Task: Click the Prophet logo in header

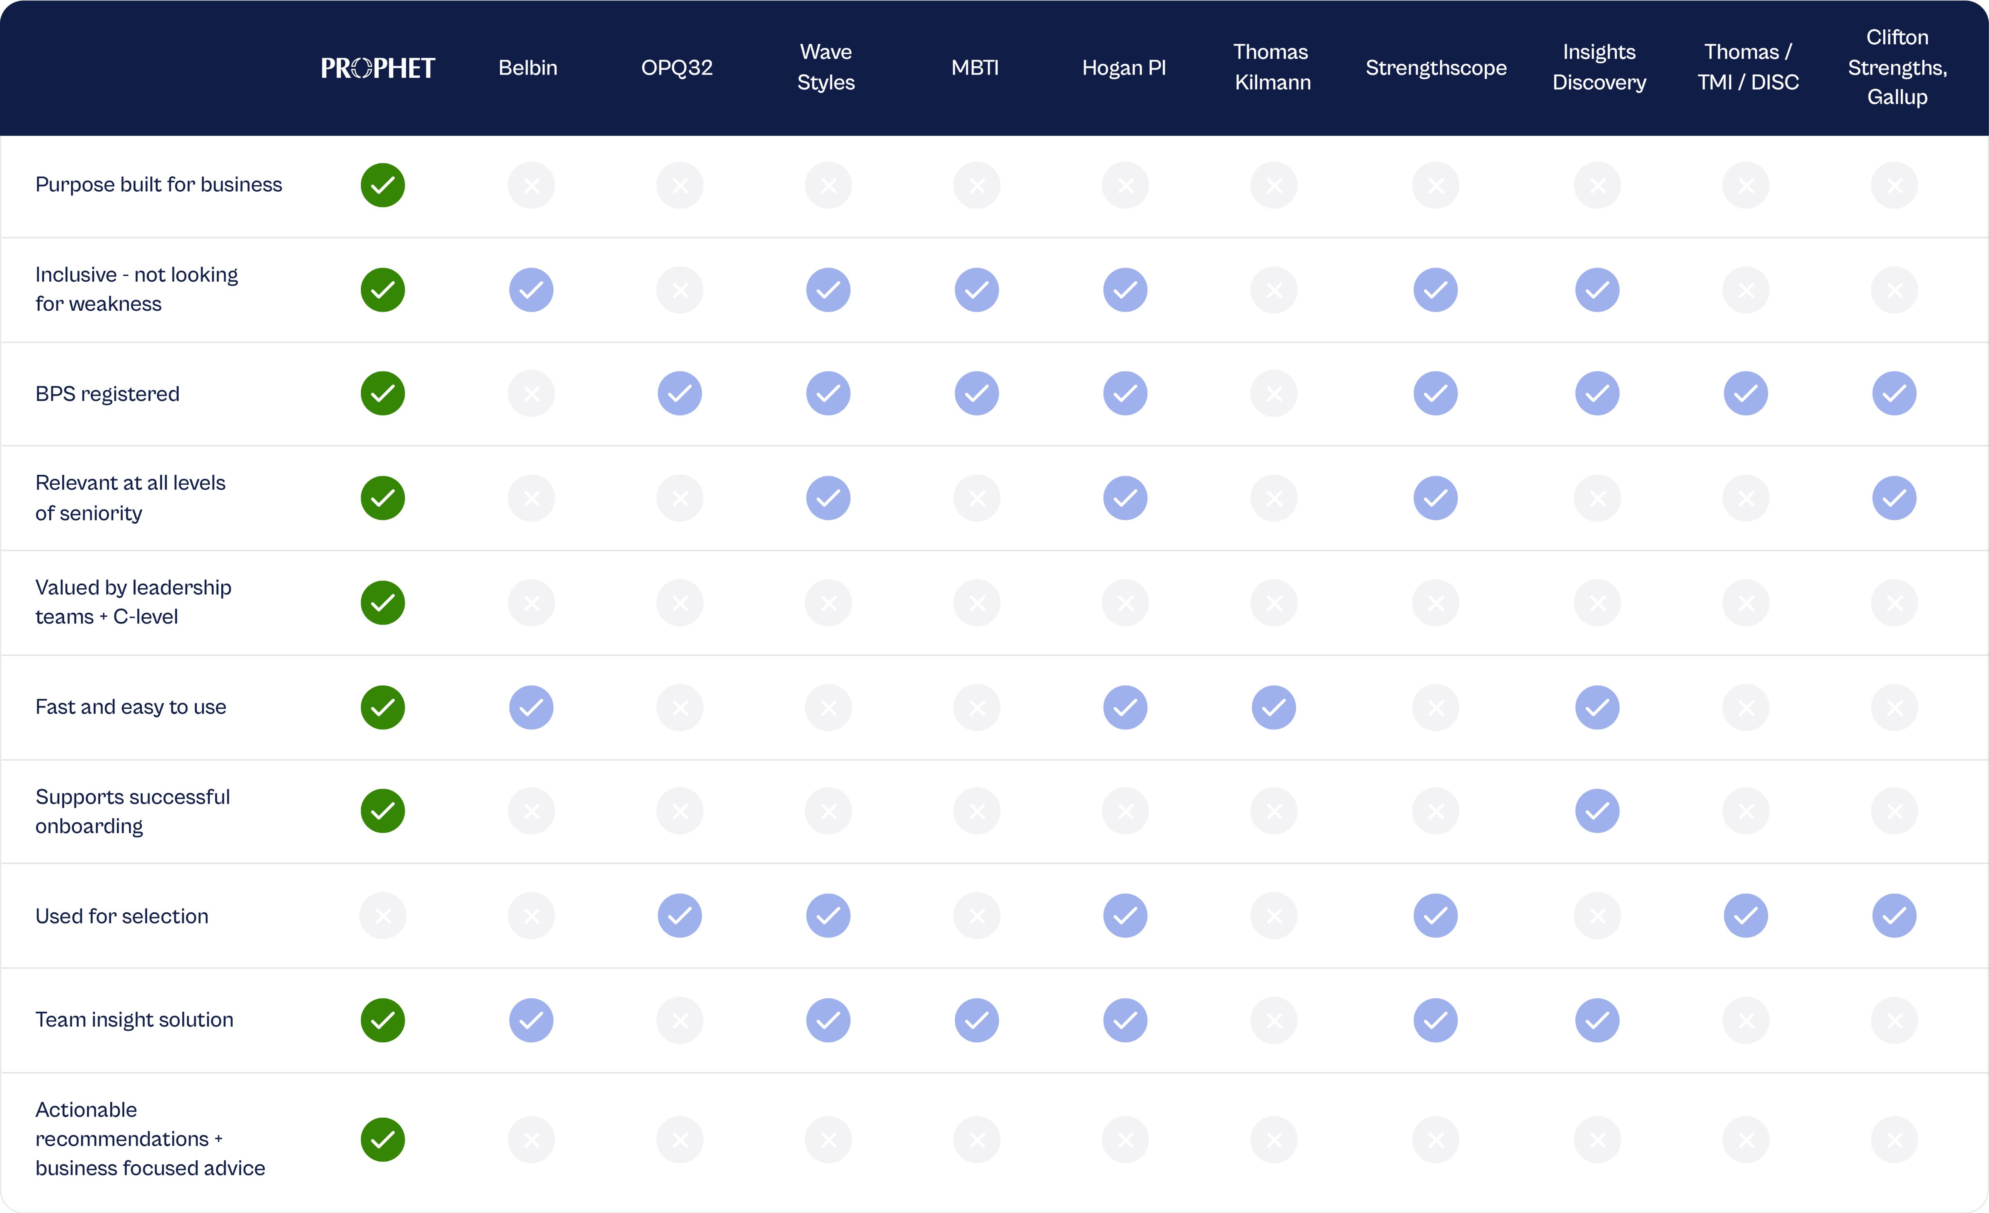Action: (x=378, y=68)
